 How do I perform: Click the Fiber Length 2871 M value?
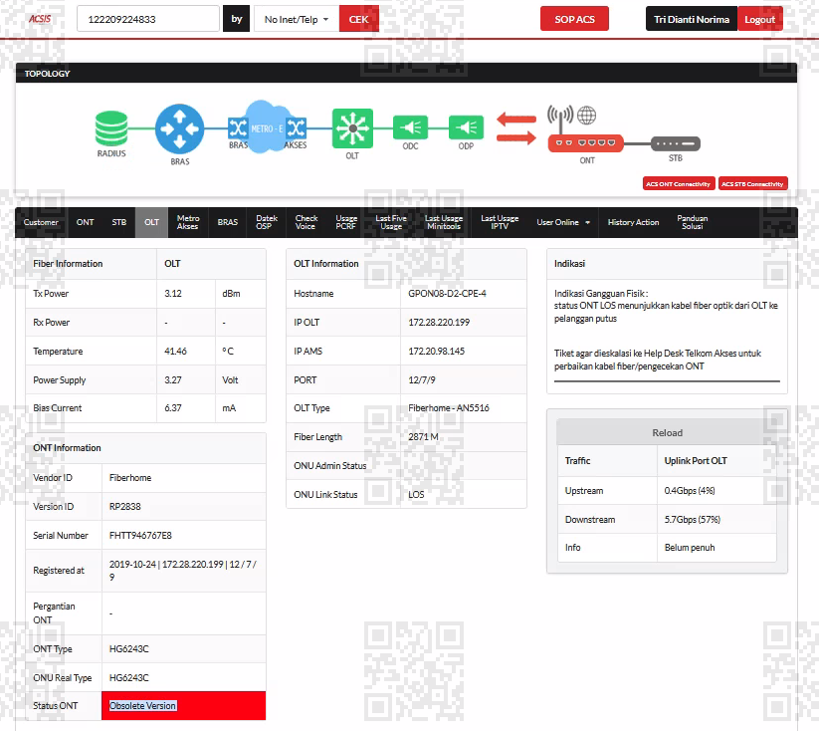coord(423,436)
